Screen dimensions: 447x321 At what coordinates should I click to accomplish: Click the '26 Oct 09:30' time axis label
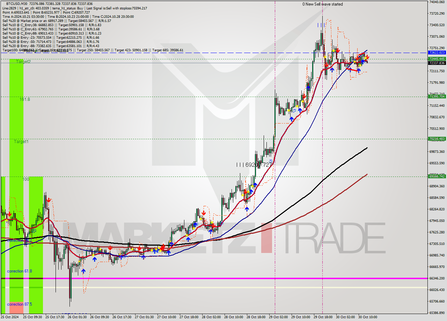[100, 317]
